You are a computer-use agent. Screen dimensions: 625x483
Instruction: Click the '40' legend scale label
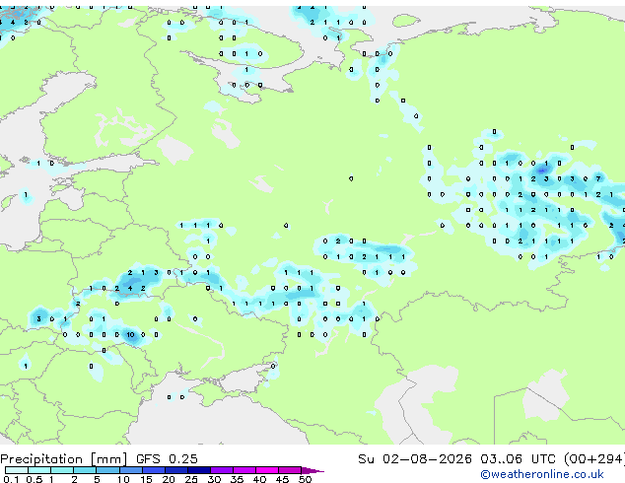click(259, 479)
